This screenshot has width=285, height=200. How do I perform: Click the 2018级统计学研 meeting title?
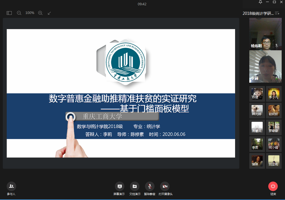pos(258,13)
